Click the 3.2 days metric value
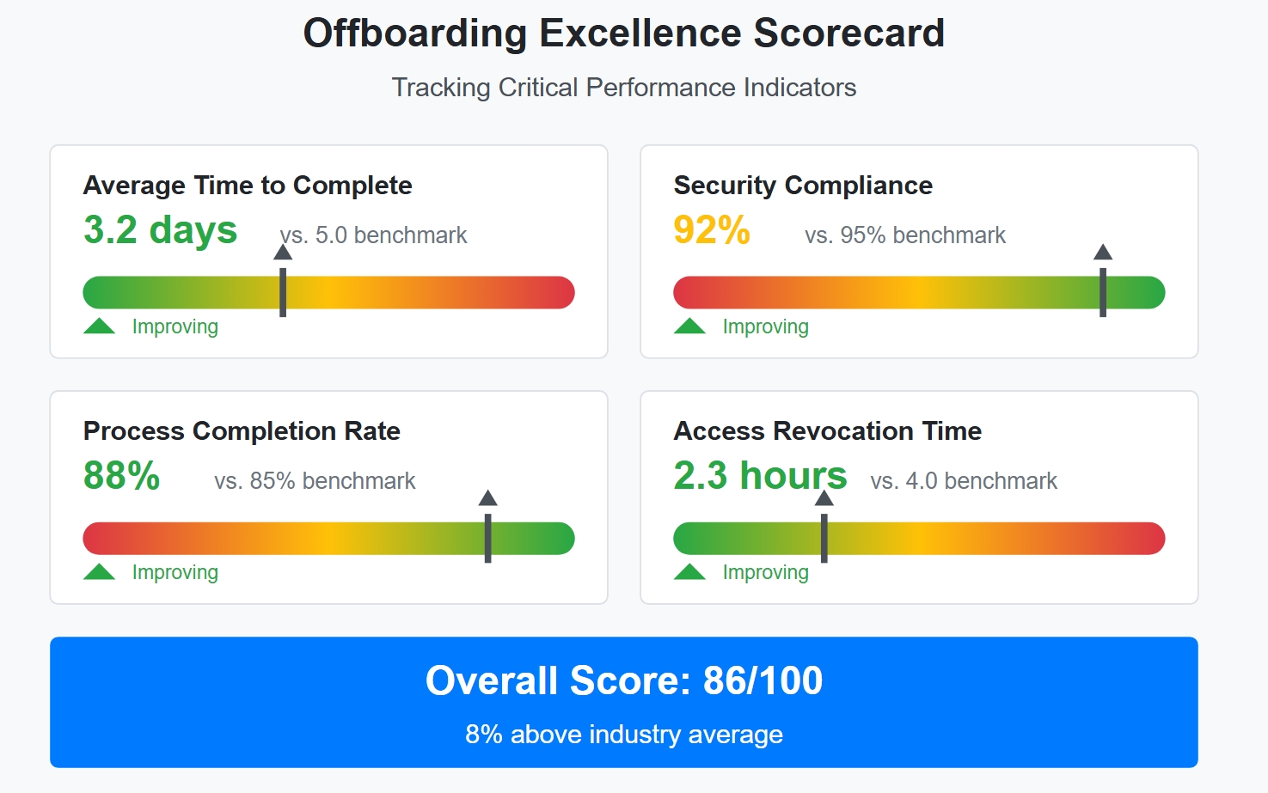Viewport: 1268px width, 793px height. click(160, 230)
